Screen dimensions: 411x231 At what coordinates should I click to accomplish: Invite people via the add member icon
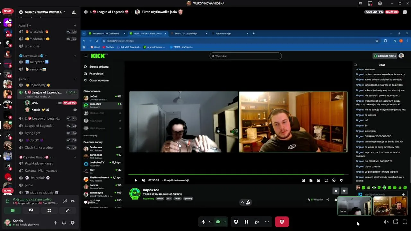pyautogui.click(x=74, y=12)
